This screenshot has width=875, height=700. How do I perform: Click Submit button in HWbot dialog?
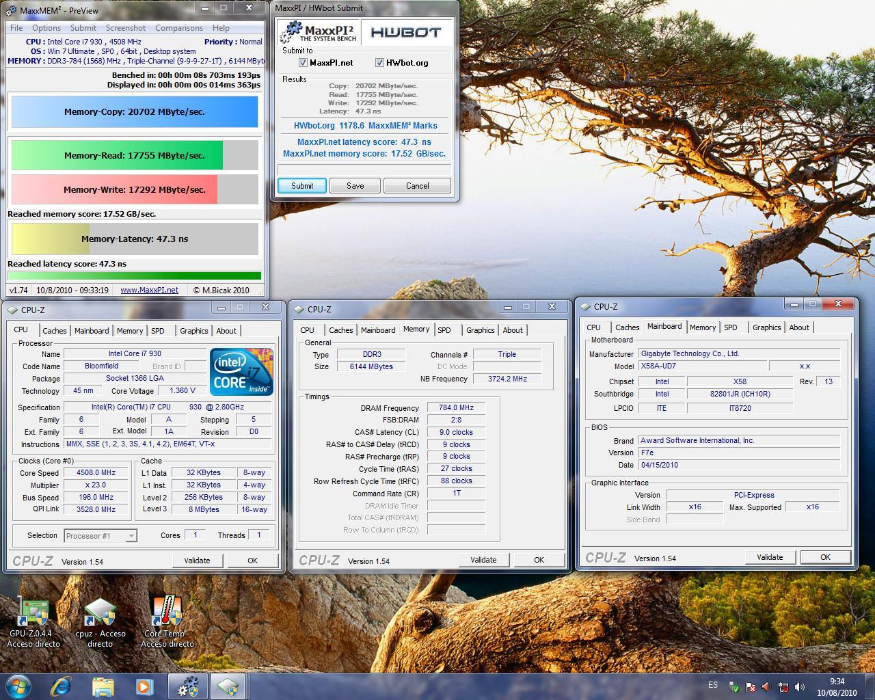tap(302, 186)
